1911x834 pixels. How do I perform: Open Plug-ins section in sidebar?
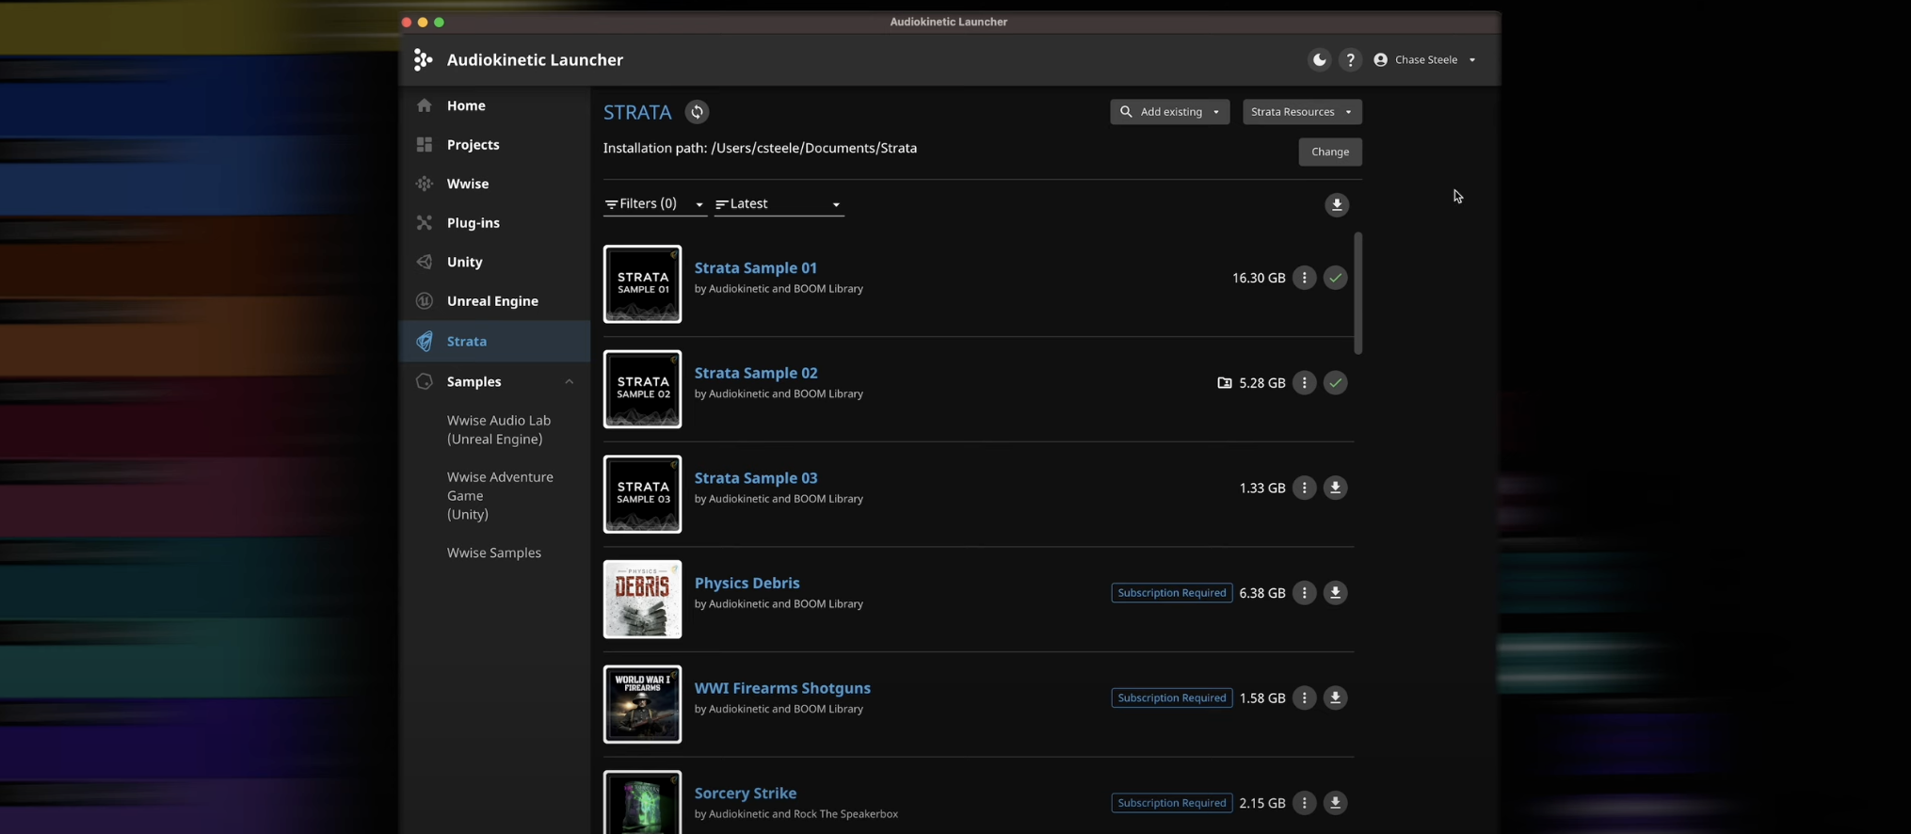pyautogui.click(x=494, y=222)
